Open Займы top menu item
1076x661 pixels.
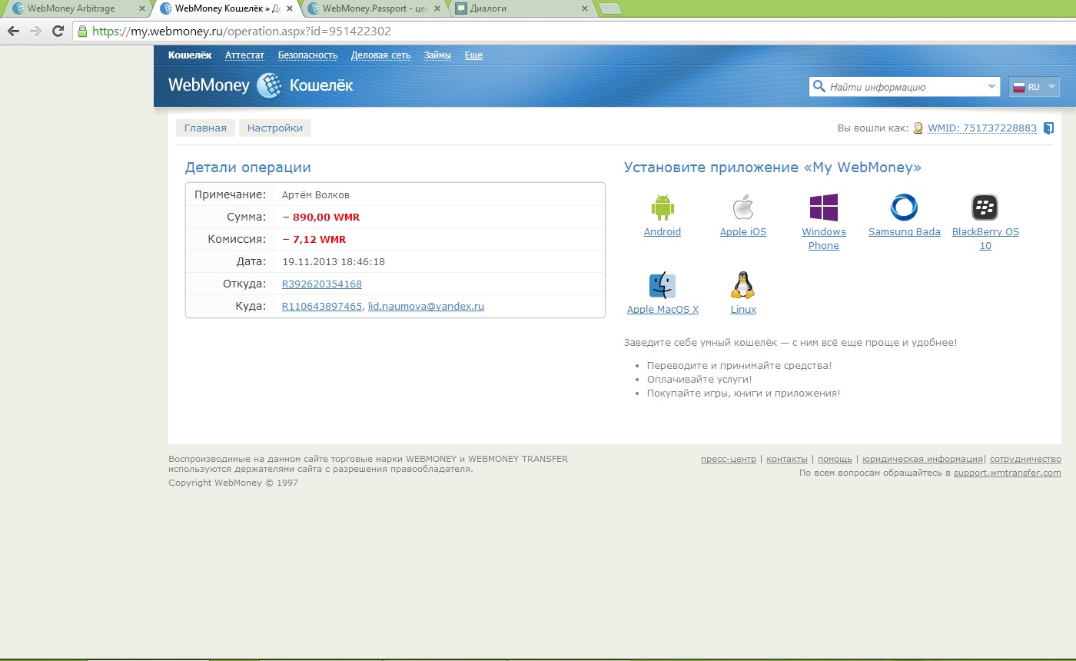pos(437,55)
